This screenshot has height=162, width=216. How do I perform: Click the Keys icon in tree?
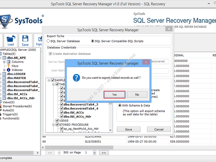pyautogui.click(x=8, y=66)
